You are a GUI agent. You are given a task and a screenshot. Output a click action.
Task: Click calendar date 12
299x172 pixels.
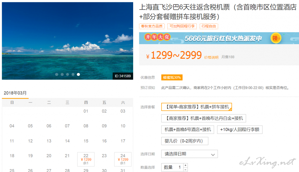(x=30, y=141)
